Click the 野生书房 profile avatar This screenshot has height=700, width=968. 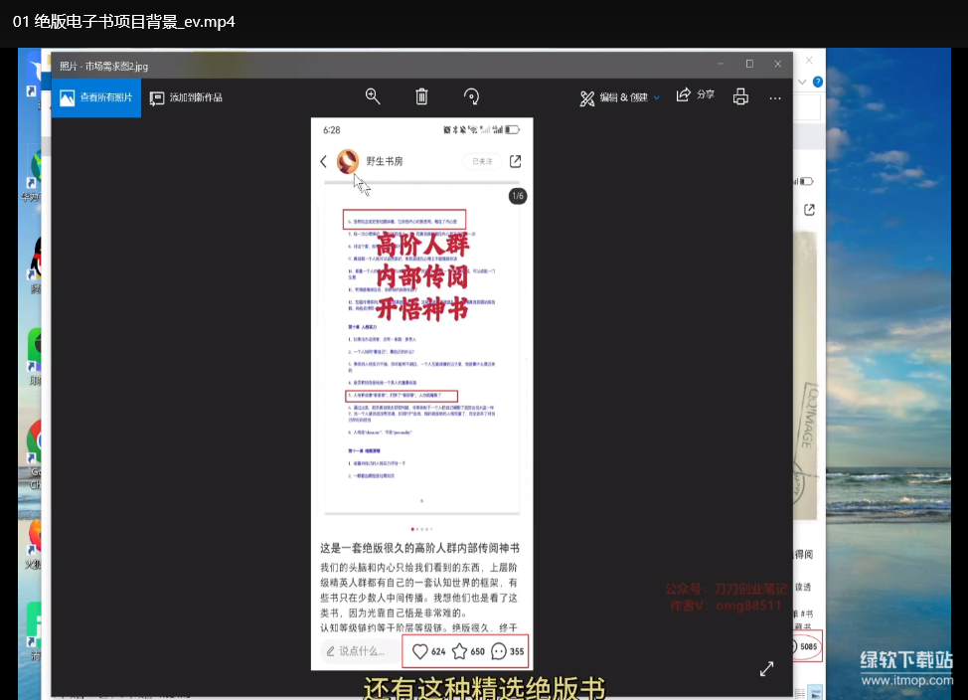coord(348,161)
